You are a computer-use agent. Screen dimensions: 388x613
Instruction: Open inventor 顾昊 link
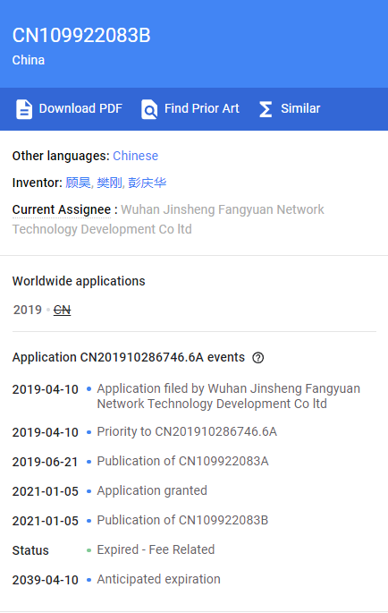[78, 183]
